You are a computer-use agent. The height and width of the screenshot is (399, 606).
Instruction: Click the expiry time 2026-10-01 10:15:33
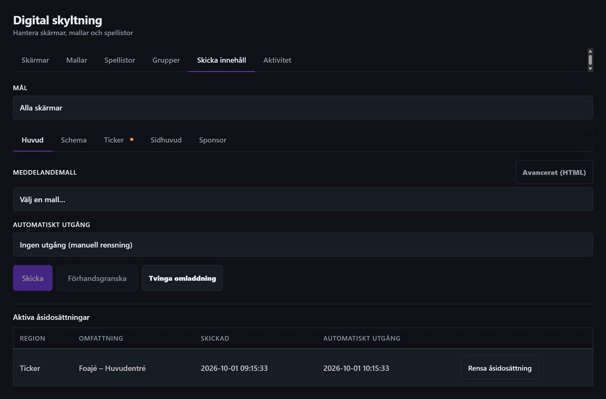pyautogui.click(x=356, y=368)
